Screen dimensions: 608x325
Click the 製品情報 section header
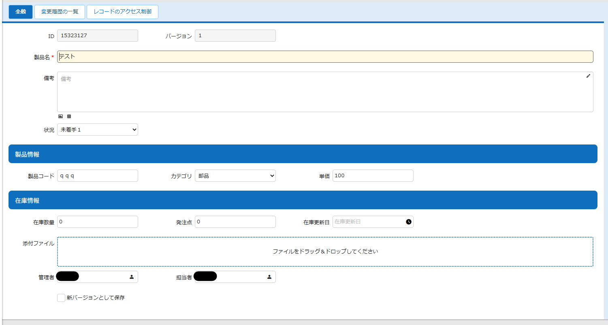(x=303, y=154)
